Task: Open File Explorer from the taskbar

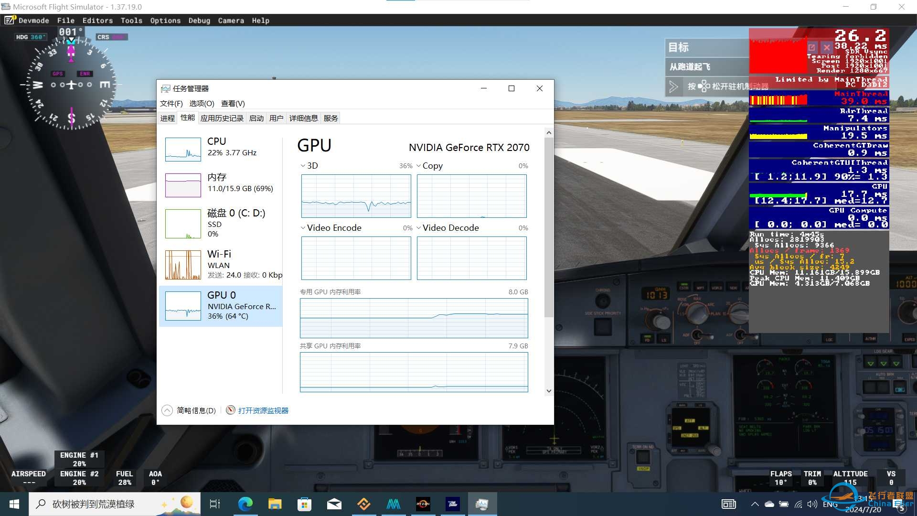Action: (275, 504)
